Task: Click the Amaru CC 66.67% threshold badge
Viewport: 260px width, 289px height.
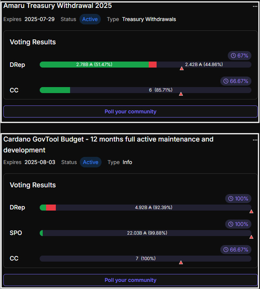Action: [x=236, y=81]
